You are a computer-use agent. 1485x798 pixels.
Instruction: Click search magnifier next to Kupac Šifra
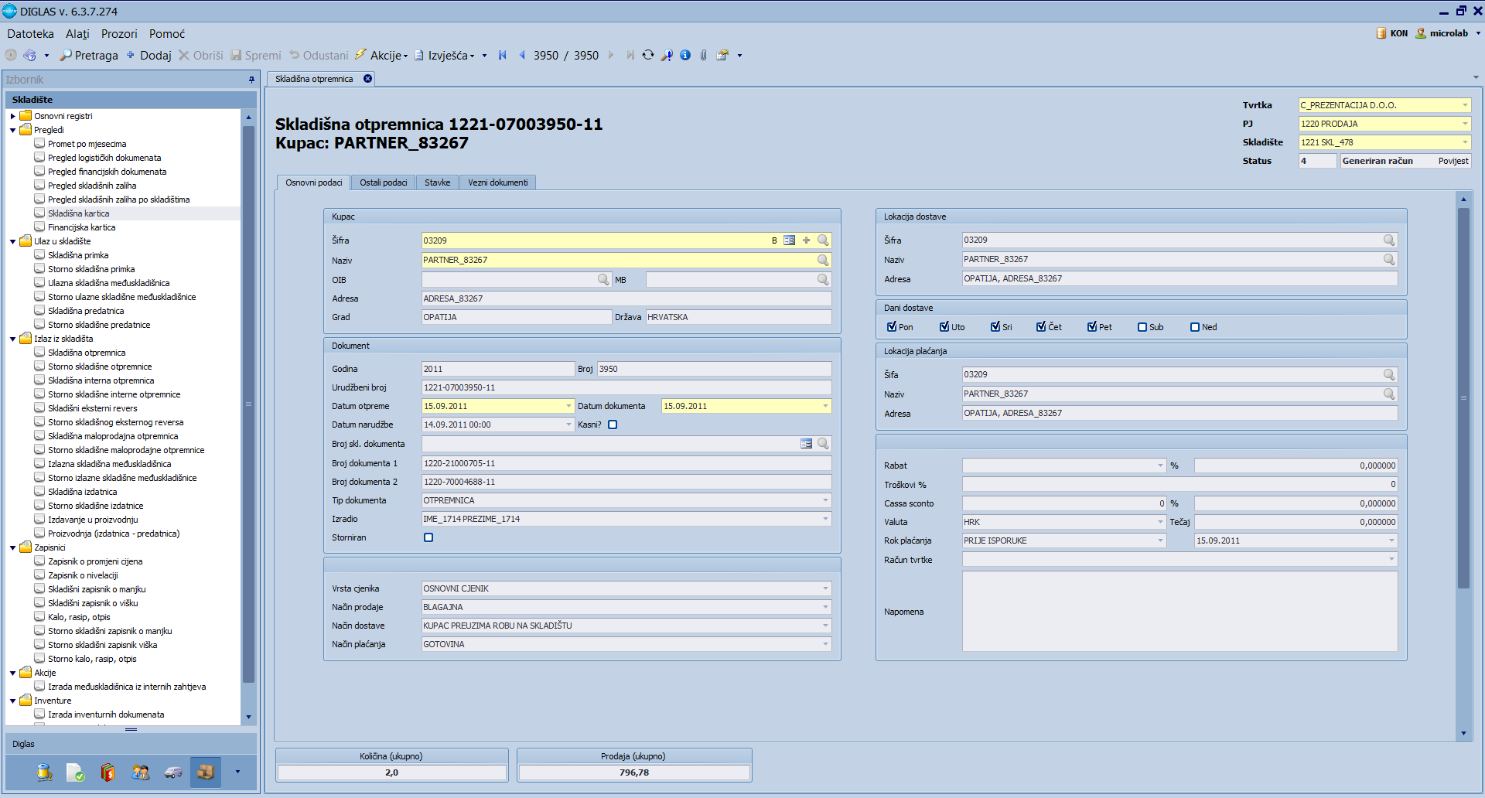pos(823,240)
